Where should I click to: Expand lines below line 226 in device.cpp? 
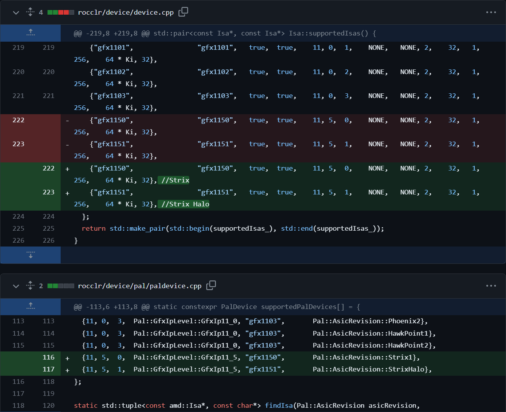pyautogui.click(x=31, y=255)
